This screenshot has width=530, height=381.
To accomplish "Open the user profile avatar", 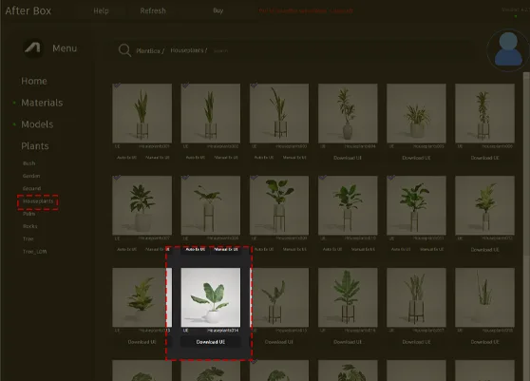I will (x=508, y=49).
